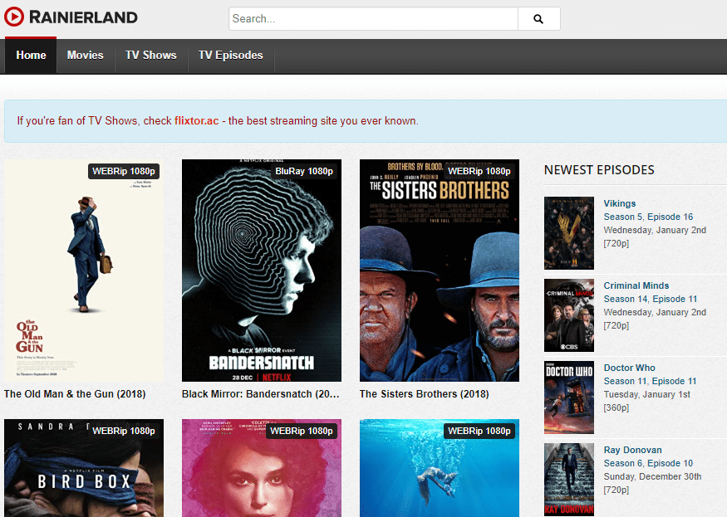Click the magnifier search button
Screen dimensions: 727x517
[x=538, y=18]
